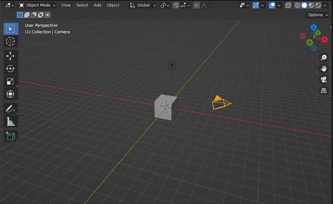Open the Global transform orientation dropdown
This screenshot has height=204, width=333.
tap(143, 5)
